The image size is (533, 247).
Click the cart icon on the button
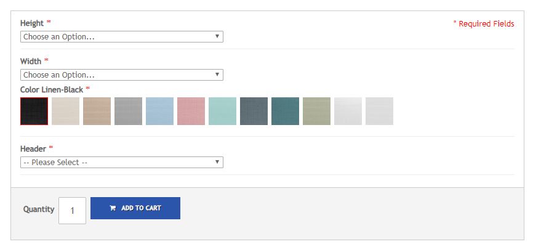[x=113, y=208]
